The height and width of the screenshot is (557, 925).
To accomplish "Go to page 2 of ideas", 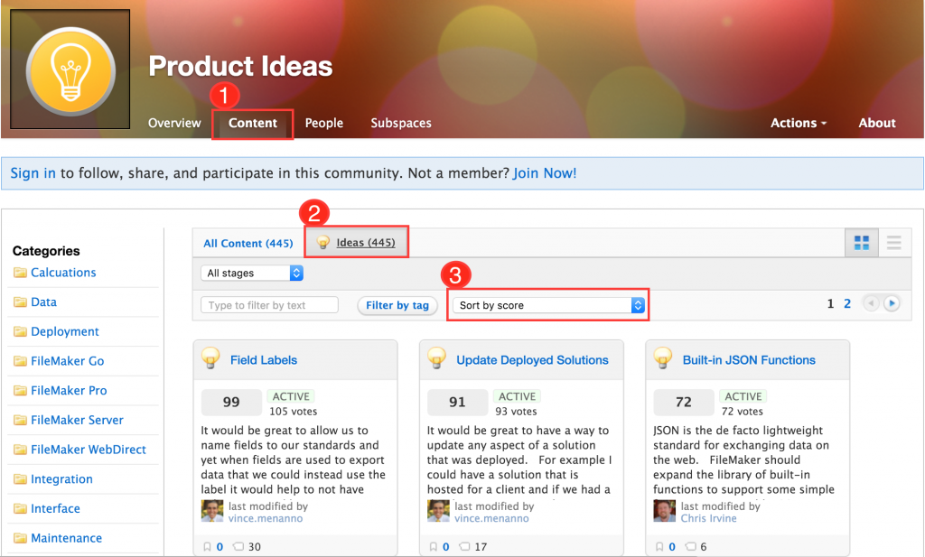I will 847,303.
